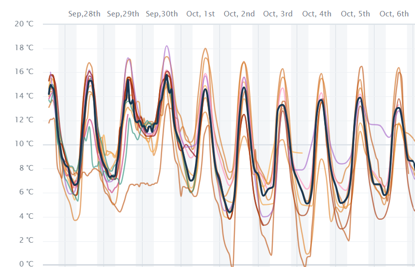This screenshot has height=267, width=415.
Task: Click the Sep,28th date label
Action: tap(84, 14)
